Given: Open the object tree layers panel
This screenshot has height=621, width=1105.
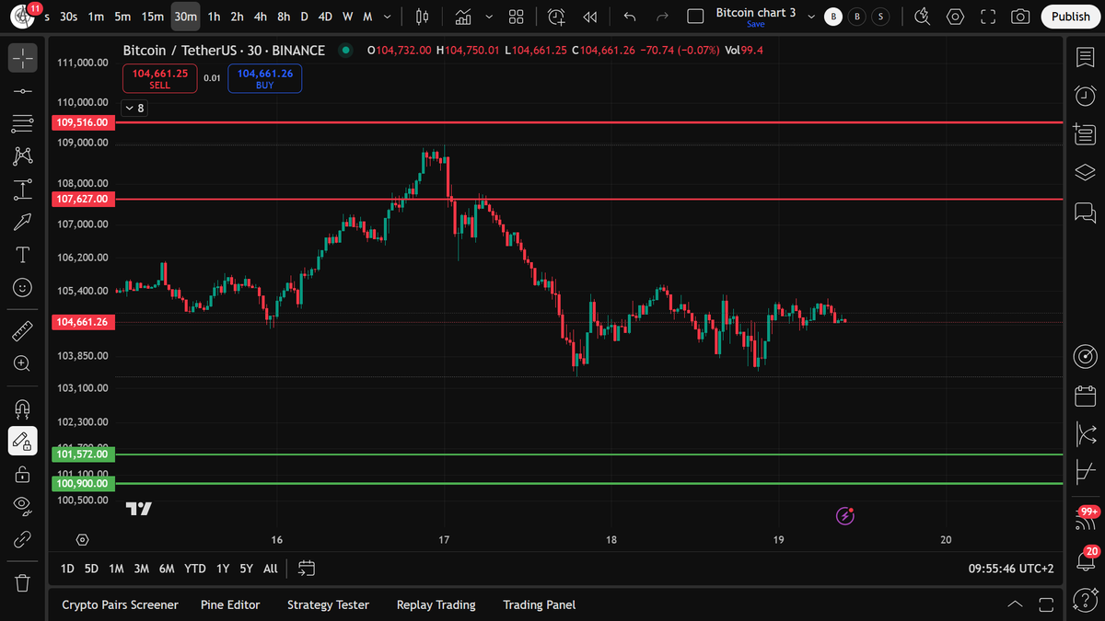Looking at the screenshot, I should pos(1085,173).
